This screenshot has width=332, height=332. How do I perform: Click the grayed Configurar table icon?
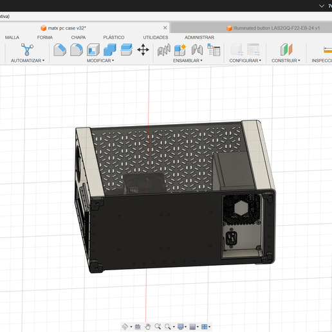click(x=254, y=50)
